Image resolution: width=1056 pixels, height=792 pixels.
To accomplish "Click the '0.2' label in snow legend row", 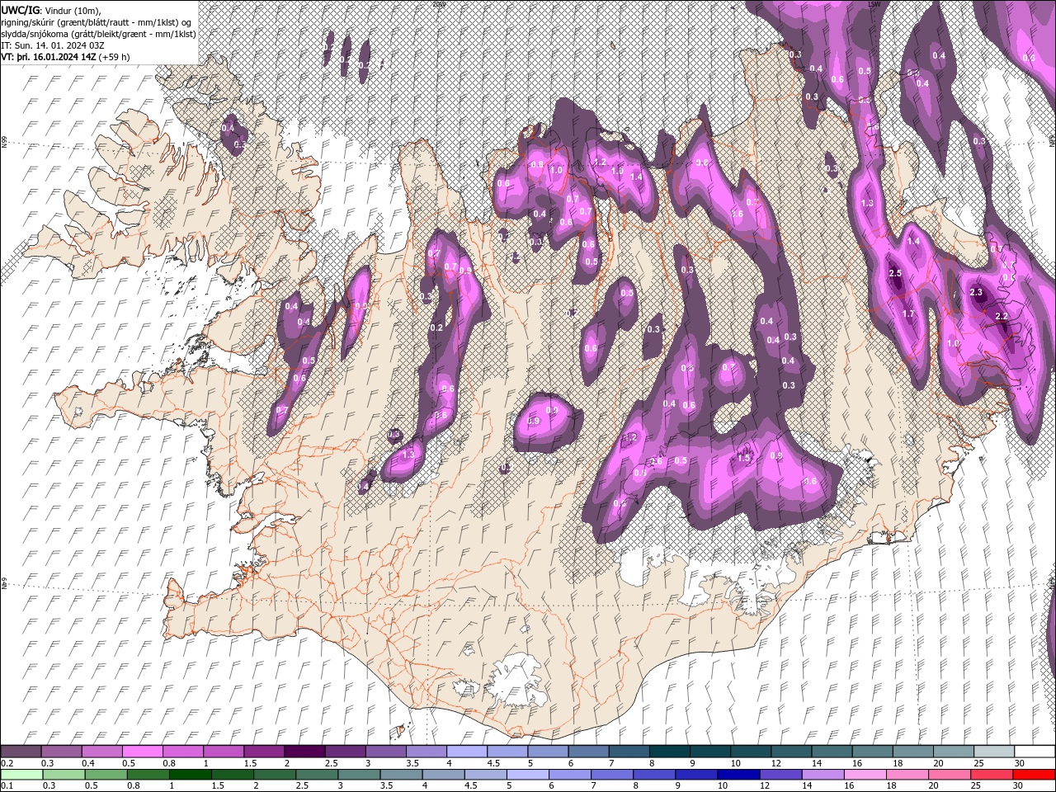I will (7, 763).
